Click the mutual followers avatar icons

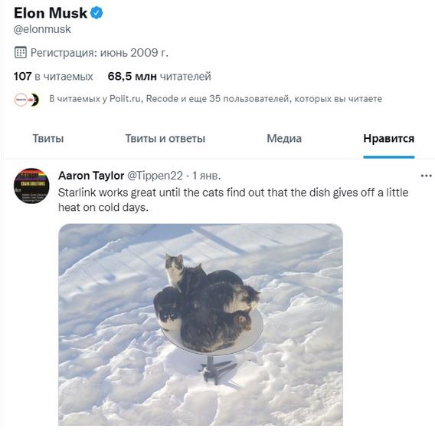point(27,100)
